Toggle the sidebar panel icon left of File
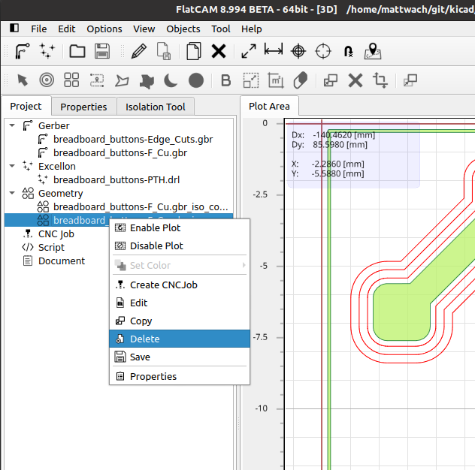Screen dimensions: 475x470 pos(14,28)
